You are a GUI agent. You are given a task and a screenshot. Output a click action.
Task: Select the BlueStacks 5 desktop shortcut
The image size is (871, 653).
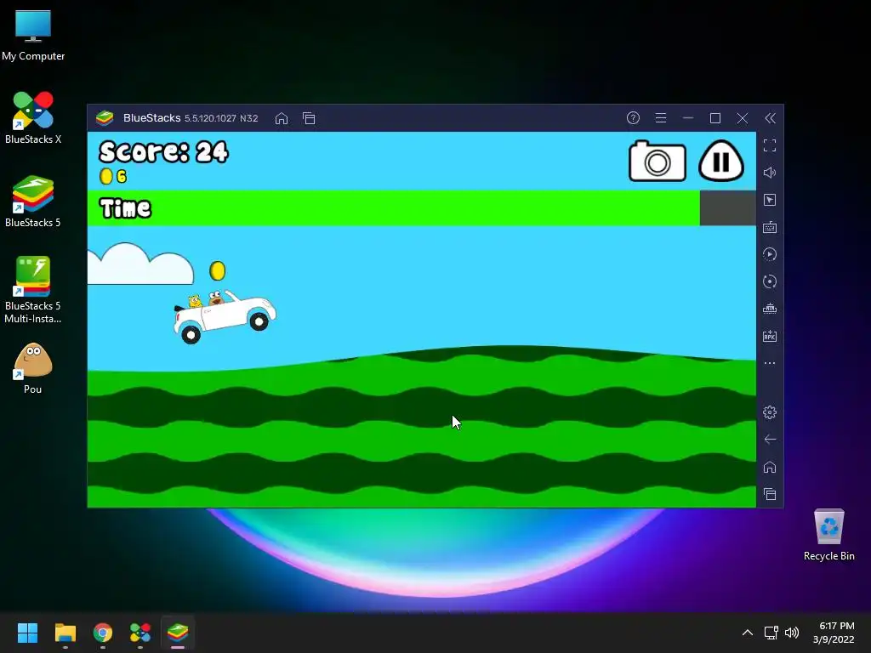(33, 202)
